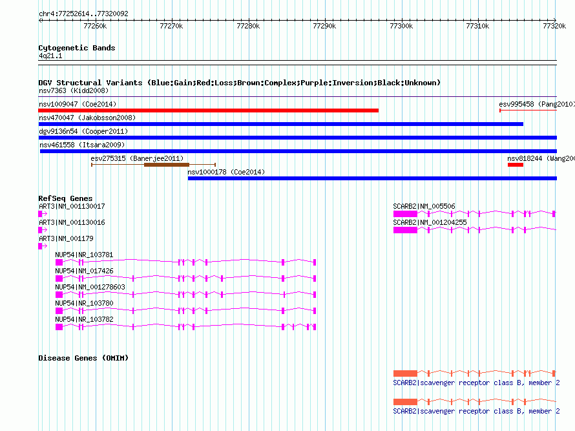Click the NUP54|NR_103780 transcript model
This screenshot has width=575, height=431.
click(185, 311)
